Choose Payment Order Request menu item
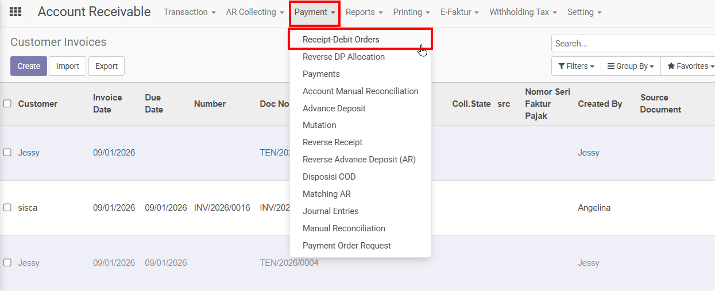The height and width of the screenshot is (291, 715). click(x=347, y=246)
